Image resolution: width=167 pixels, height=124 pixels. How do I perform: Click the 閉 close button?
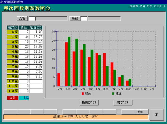[157, 115]
